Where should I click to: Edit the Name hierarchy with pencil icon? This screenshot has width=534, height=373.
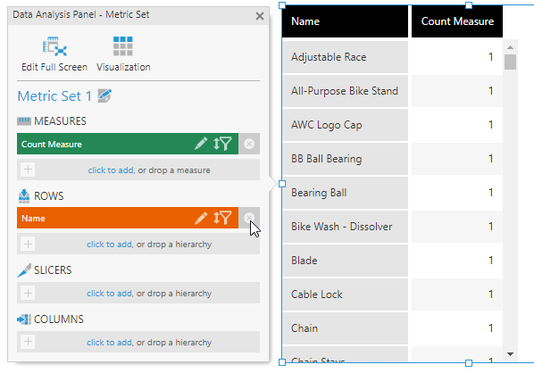(201, 218)
